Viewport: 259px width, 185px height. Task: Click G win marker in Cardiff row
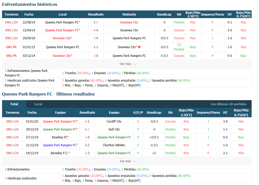pos(138,122)
